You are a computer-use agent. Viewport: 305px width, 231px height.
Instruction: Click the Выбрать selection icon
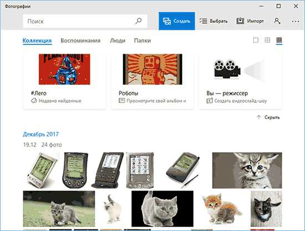[204, 21]
